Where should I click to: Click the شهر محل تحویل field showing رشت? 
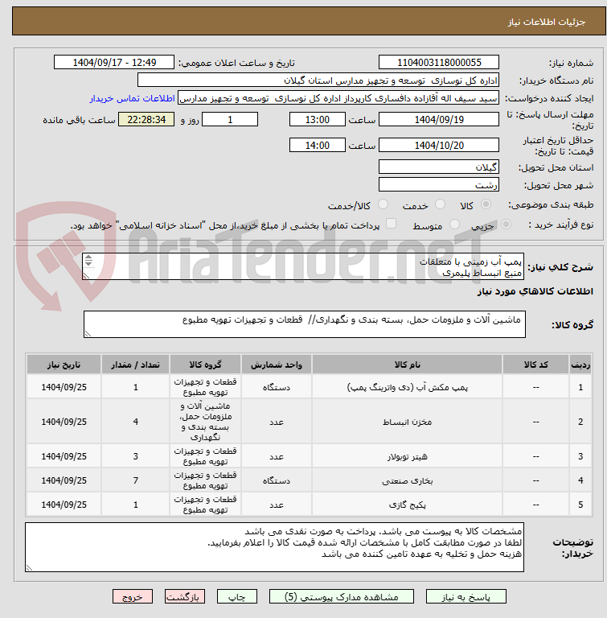point(439,185)
